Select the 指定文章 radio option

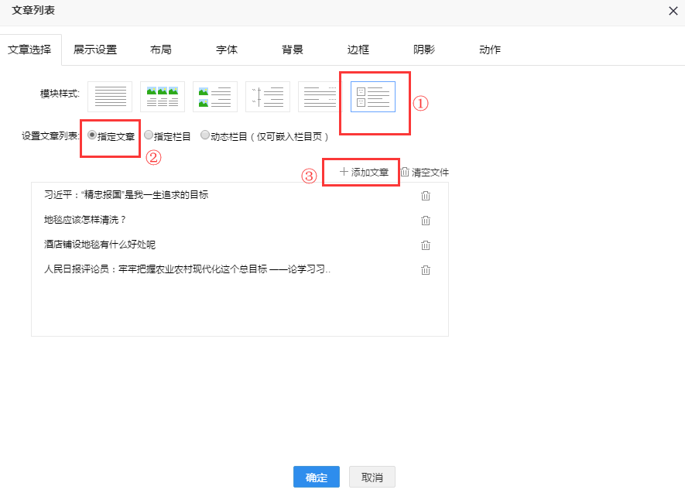[x=93, y=135]
